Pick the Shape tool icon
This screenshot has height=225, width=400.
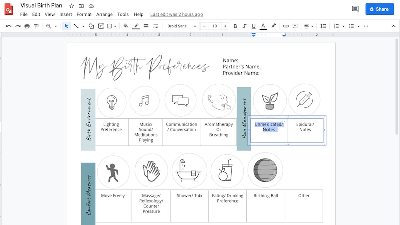point(91,26)
